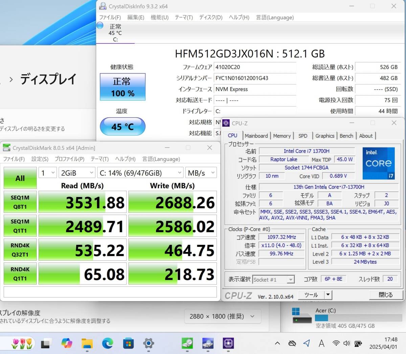Click the serial number field FYC1N016012001G43

[x=255, y=78]
